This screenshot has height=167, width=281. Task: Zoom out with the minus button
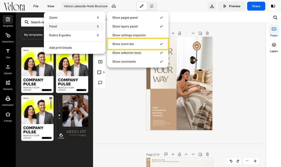[247, 161]
